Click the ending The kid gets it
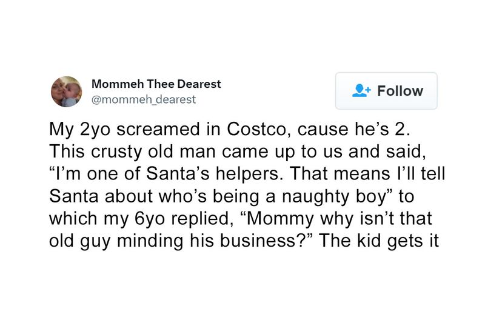Image resolution: width=485 pixels, height=323 pixels. click(378, 241)
